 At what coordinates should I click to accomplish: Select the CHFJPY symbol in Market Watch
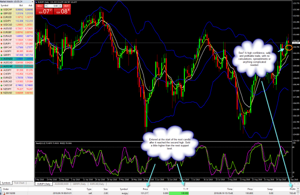tap(7, 74)
